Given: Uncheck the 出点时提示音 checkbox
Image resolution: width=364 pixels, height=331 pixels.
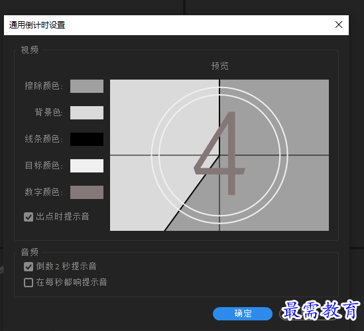Looking at the screenshot, I should coord(29,217).
